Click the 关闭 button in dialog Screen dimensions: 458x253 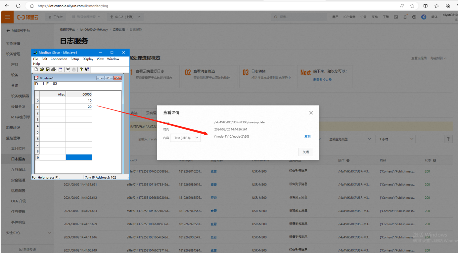305,152
